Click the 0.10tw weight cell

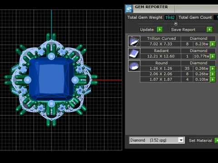[x=202, y=79]
